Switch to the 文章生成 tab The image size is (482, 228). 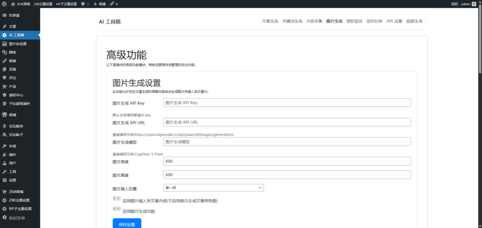tap(270, 21)
